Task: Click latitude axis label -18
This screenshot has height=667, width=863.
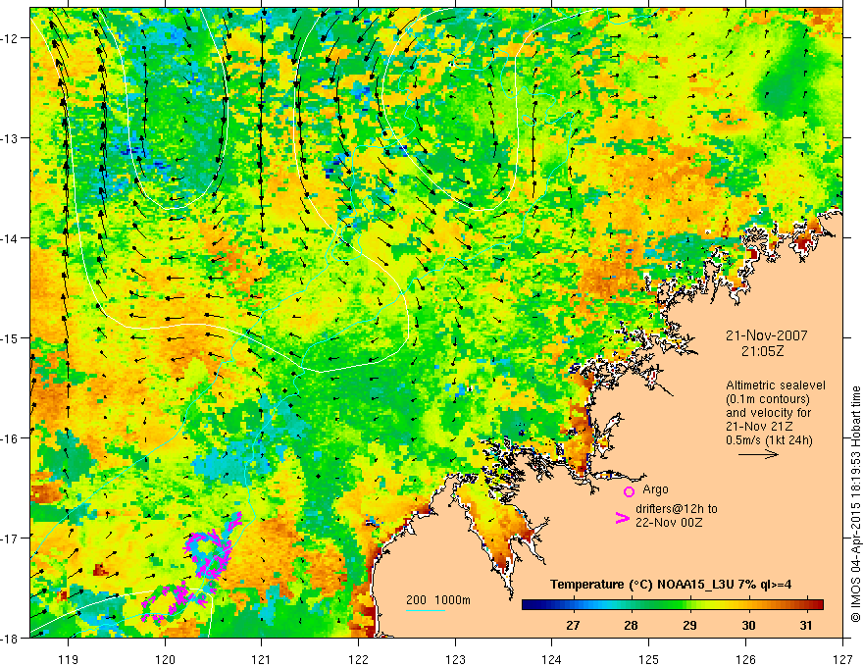Action: click(11, 638)
